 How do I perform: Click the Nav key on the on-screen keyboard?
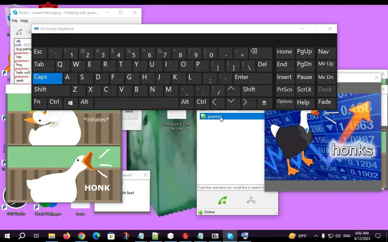(x=326, y=53)
